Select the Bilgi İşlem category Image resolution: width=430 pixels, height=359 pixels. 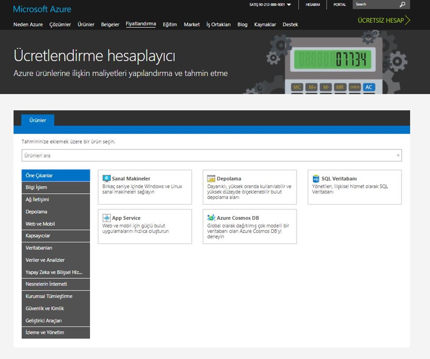point(56,187)
